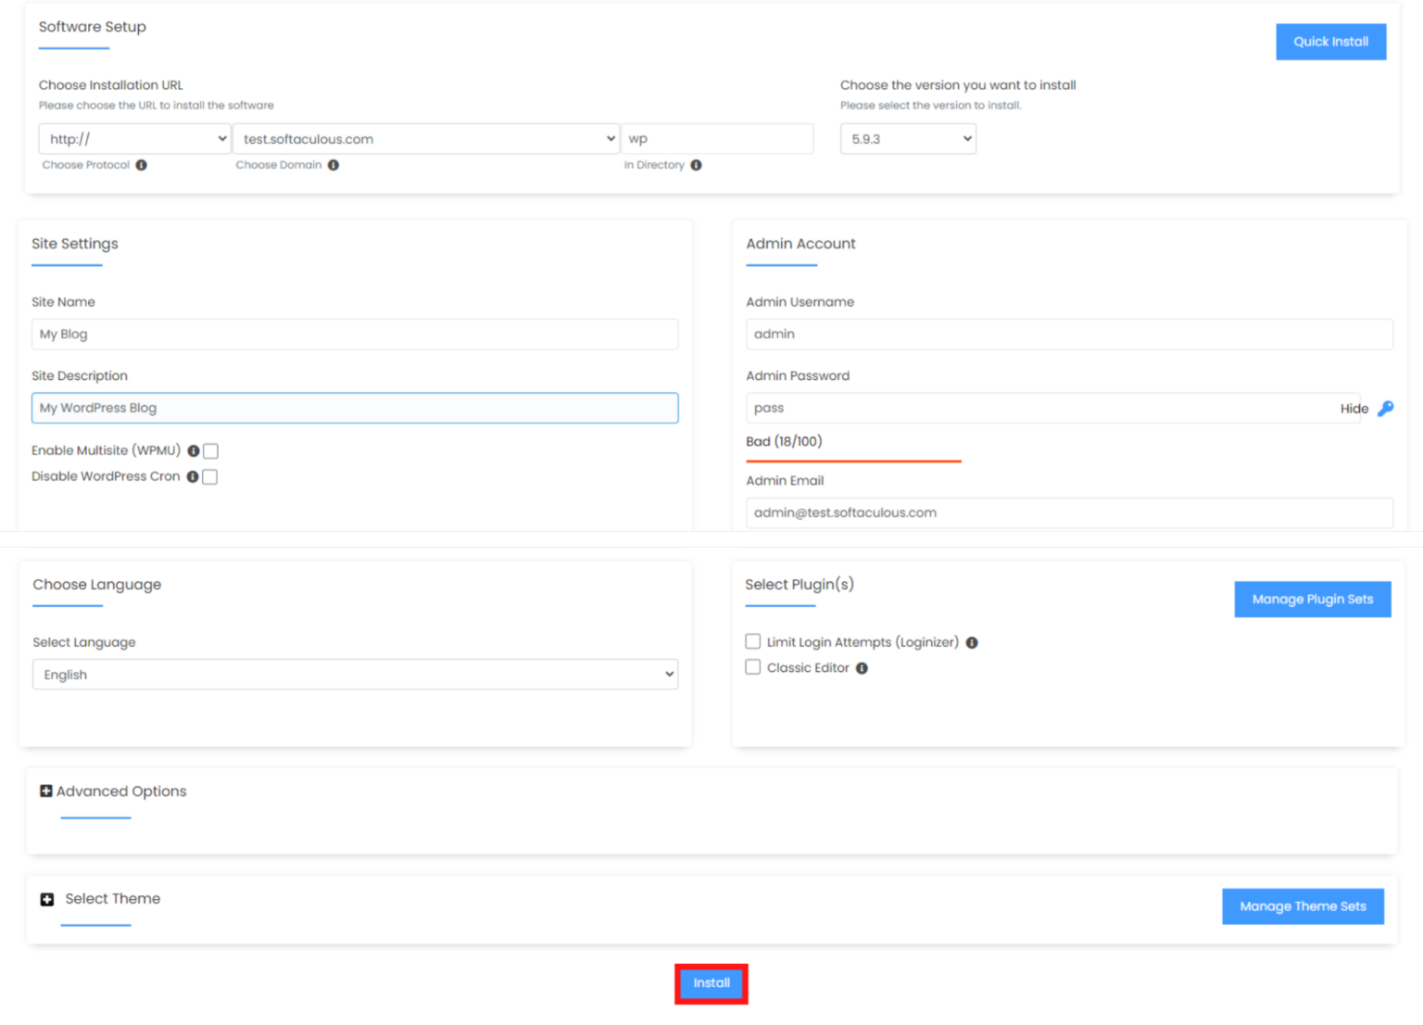The height and width of the screenshot is (1025, 1423).
Task: Enable Multisite (WPMU) checkbox
Action: pyautogui.click(x=211, y=450)
